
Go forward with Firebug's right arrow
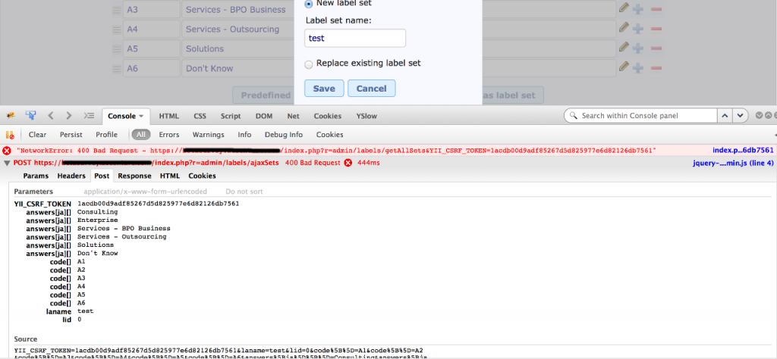69,116
